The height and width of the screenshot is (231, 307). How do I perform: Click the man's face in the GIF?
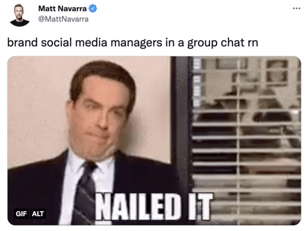(98, 116)
